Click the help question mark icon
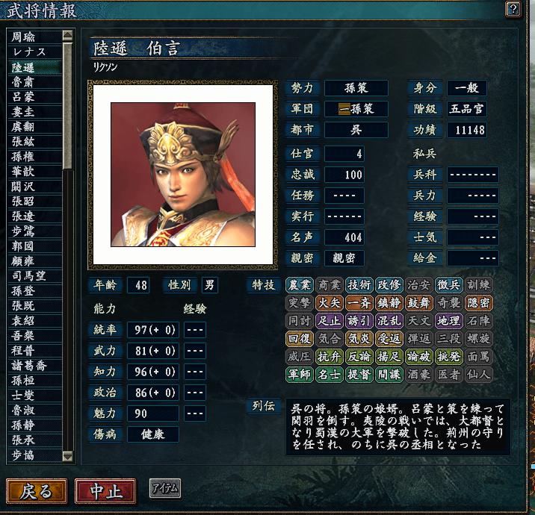 513,9
